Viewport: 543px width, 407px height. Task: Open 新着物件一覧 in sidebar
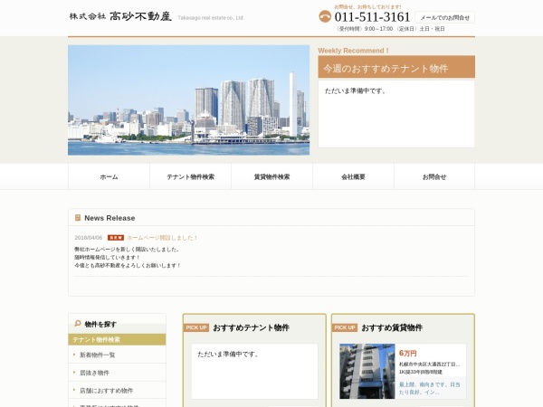[x=117, y=355]
